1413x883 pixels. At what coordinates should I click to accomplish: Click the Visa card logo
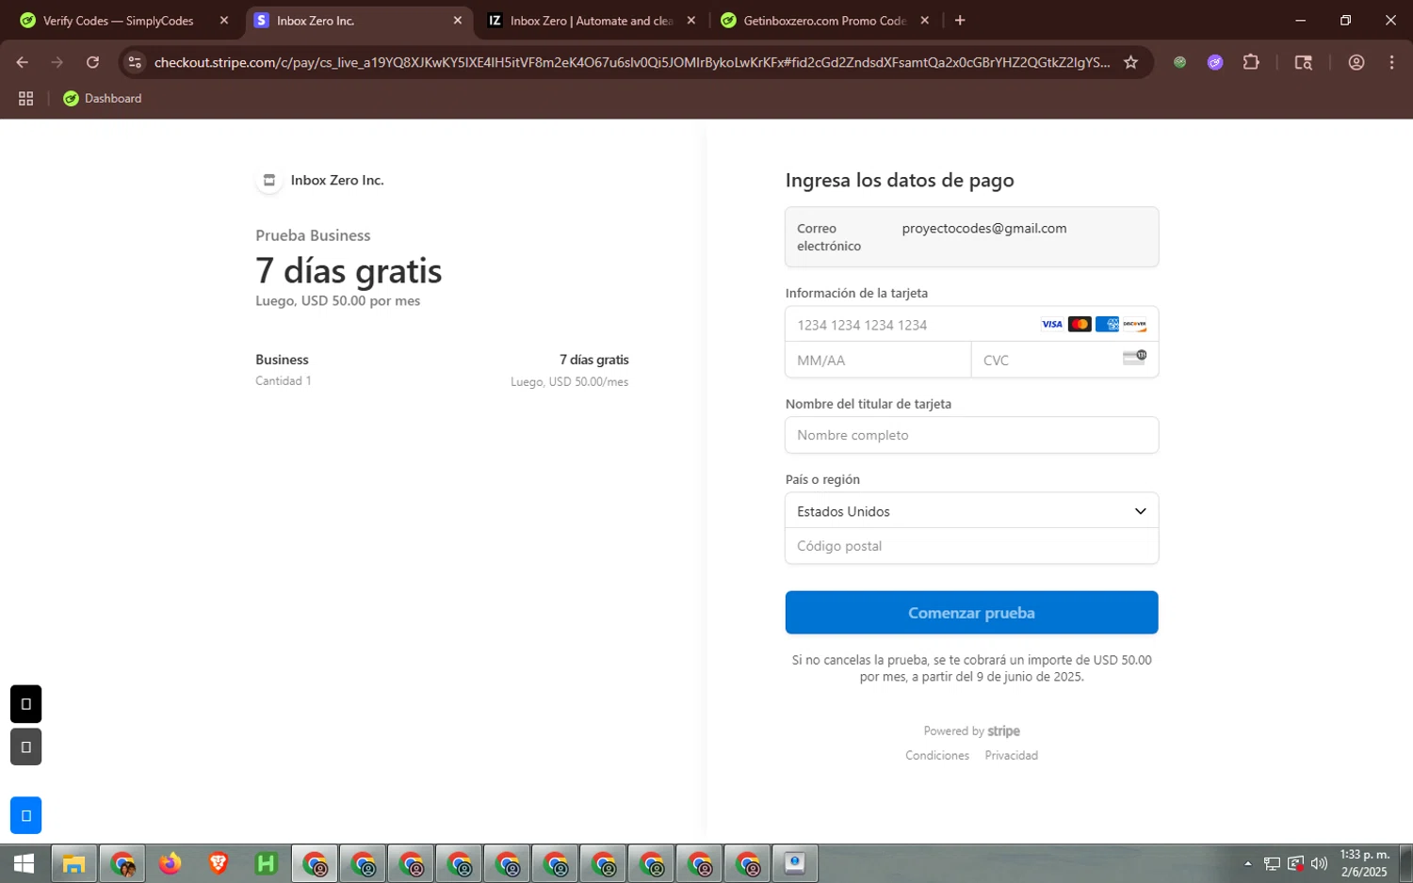[1051, 325]
